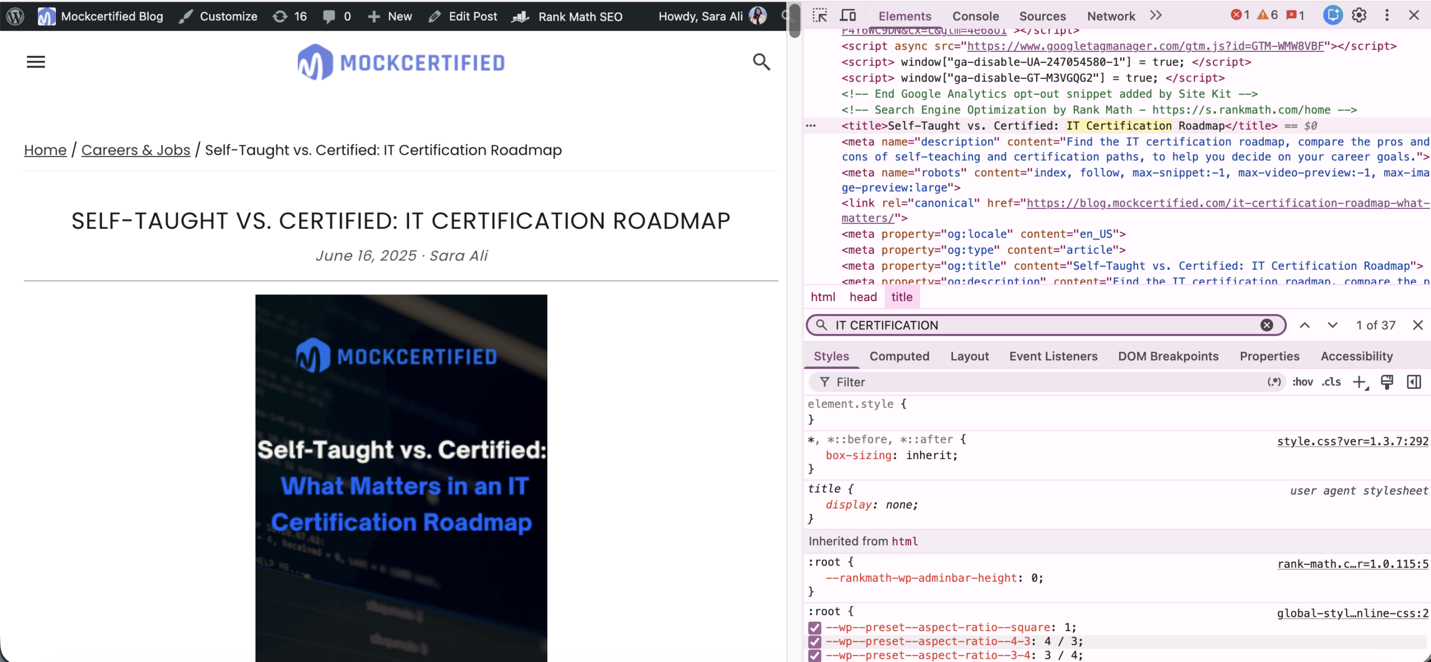
Task: Open the Network panel tab
Action: [1111, 16]
